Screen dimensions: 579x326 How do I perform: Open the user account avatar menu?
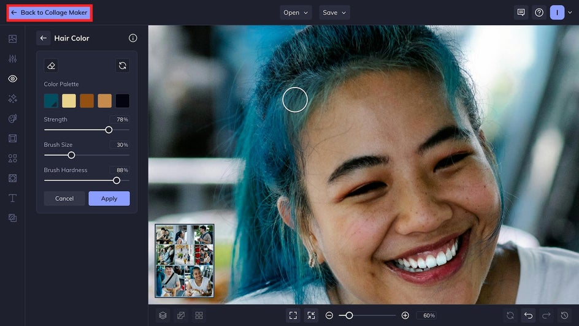[557, 12]
